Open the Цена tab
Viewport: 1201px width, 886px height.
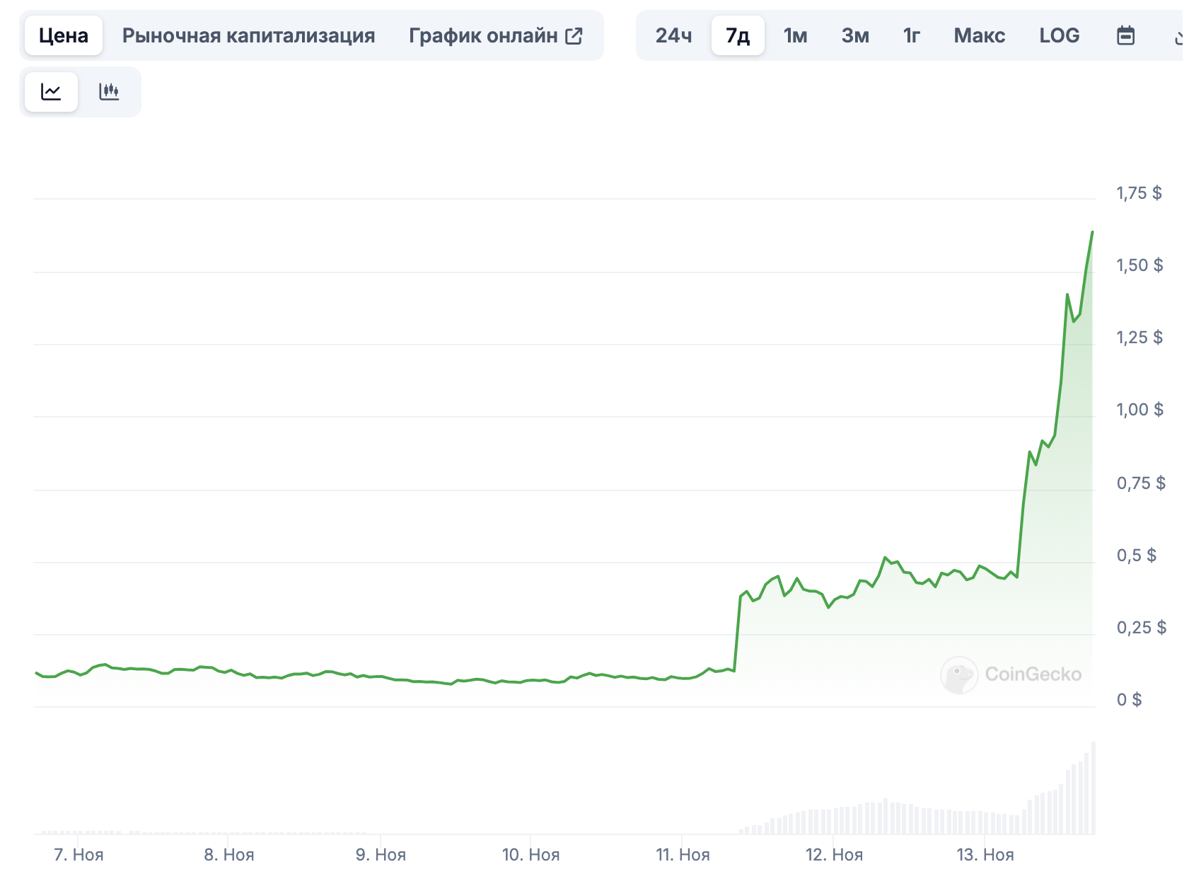(64, 35)
